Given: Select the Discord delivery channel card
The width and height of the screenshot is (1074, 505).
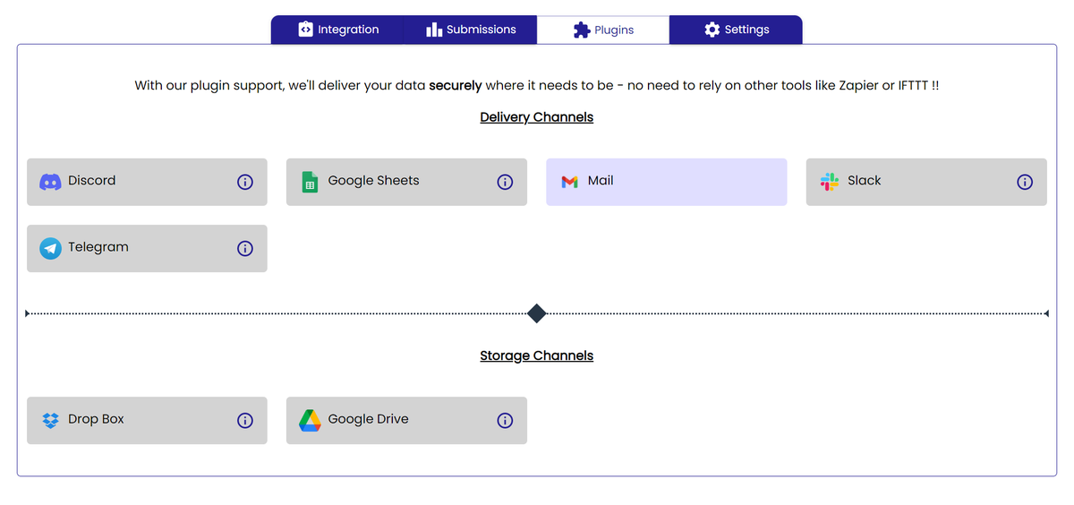Looking at the screenshot, I should click(x=147, y=182).
